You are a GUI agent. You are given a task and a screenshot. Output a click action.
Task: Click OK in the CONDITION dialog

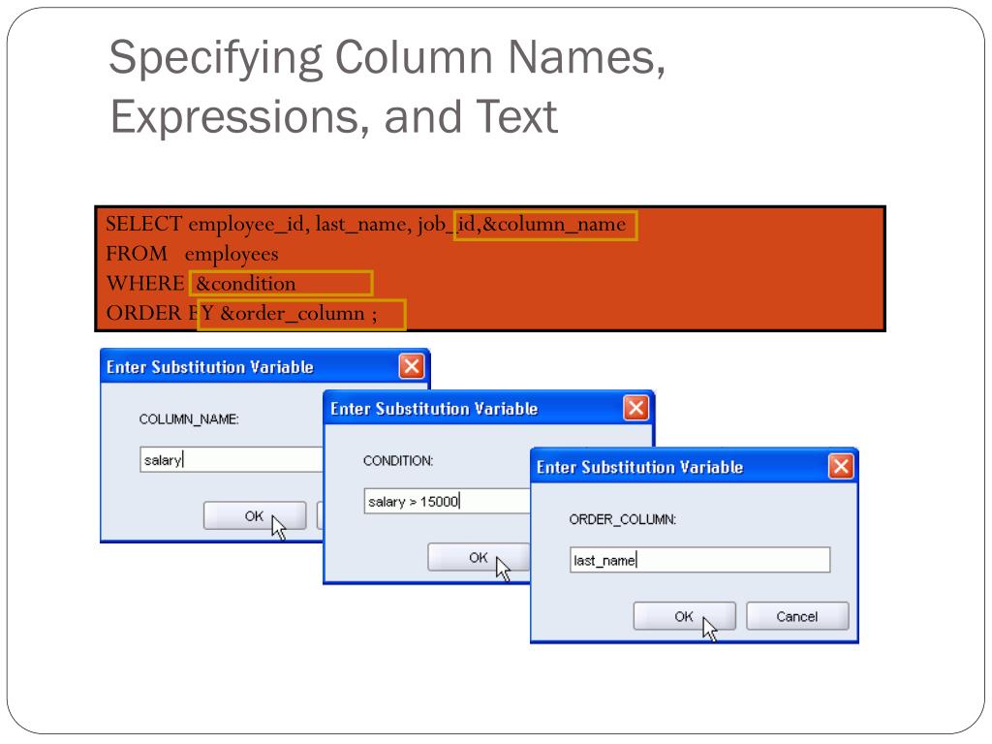click(479, 557)
